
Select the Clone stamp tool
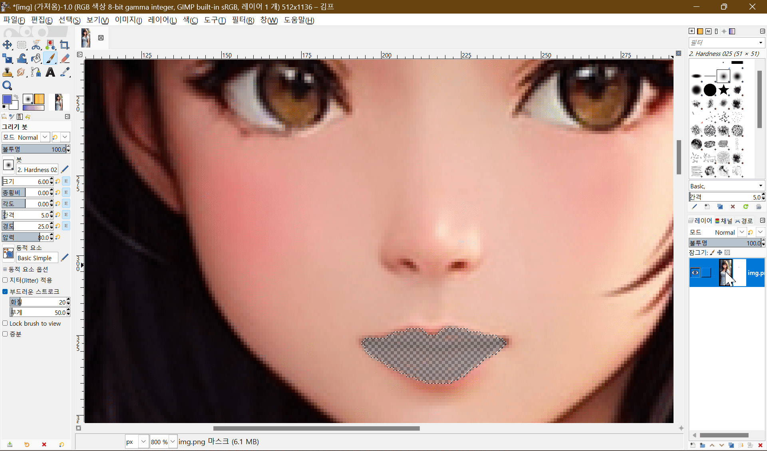point(7,72)
